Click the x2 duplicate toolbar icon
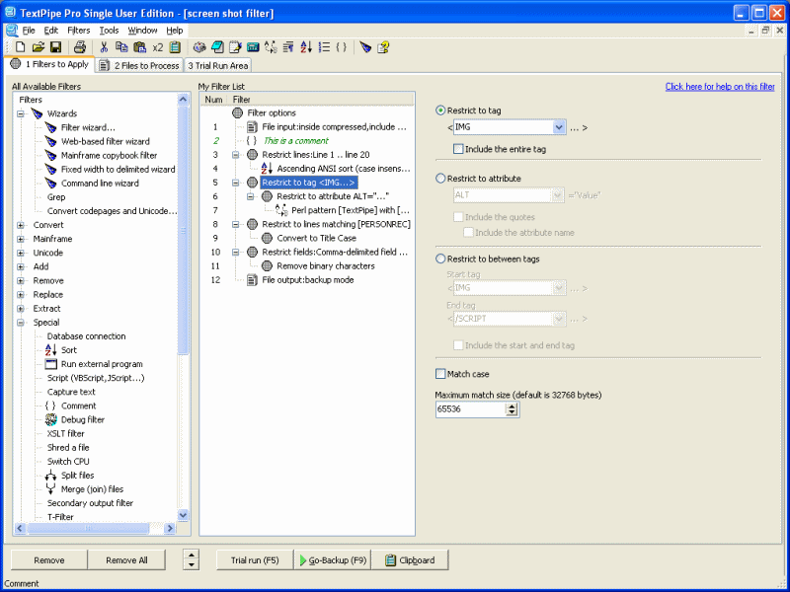The width and height of the screenshot is (790, 592). (x=158, y=47)
